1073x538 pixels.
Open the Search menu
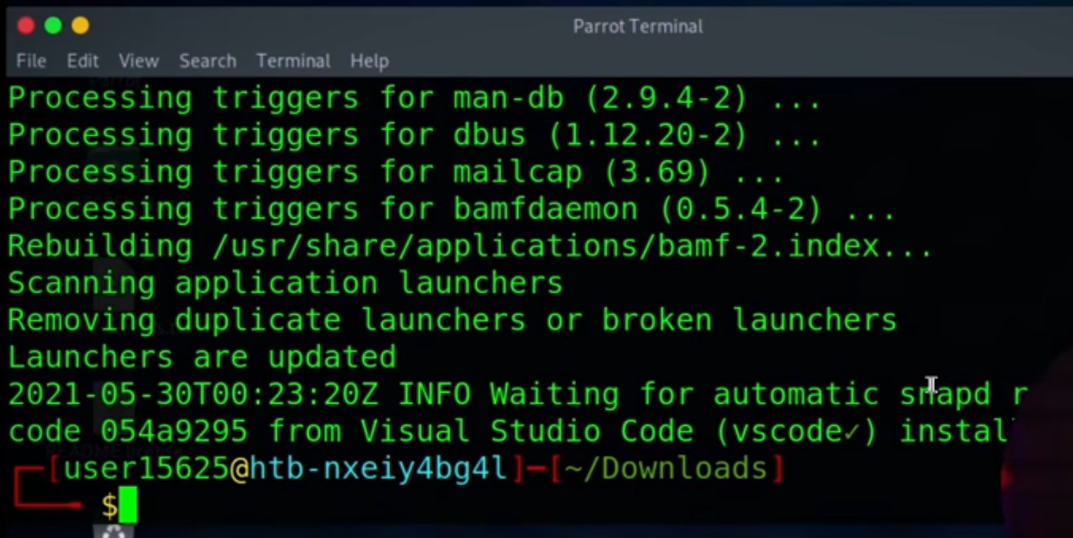tap(208, 61)
